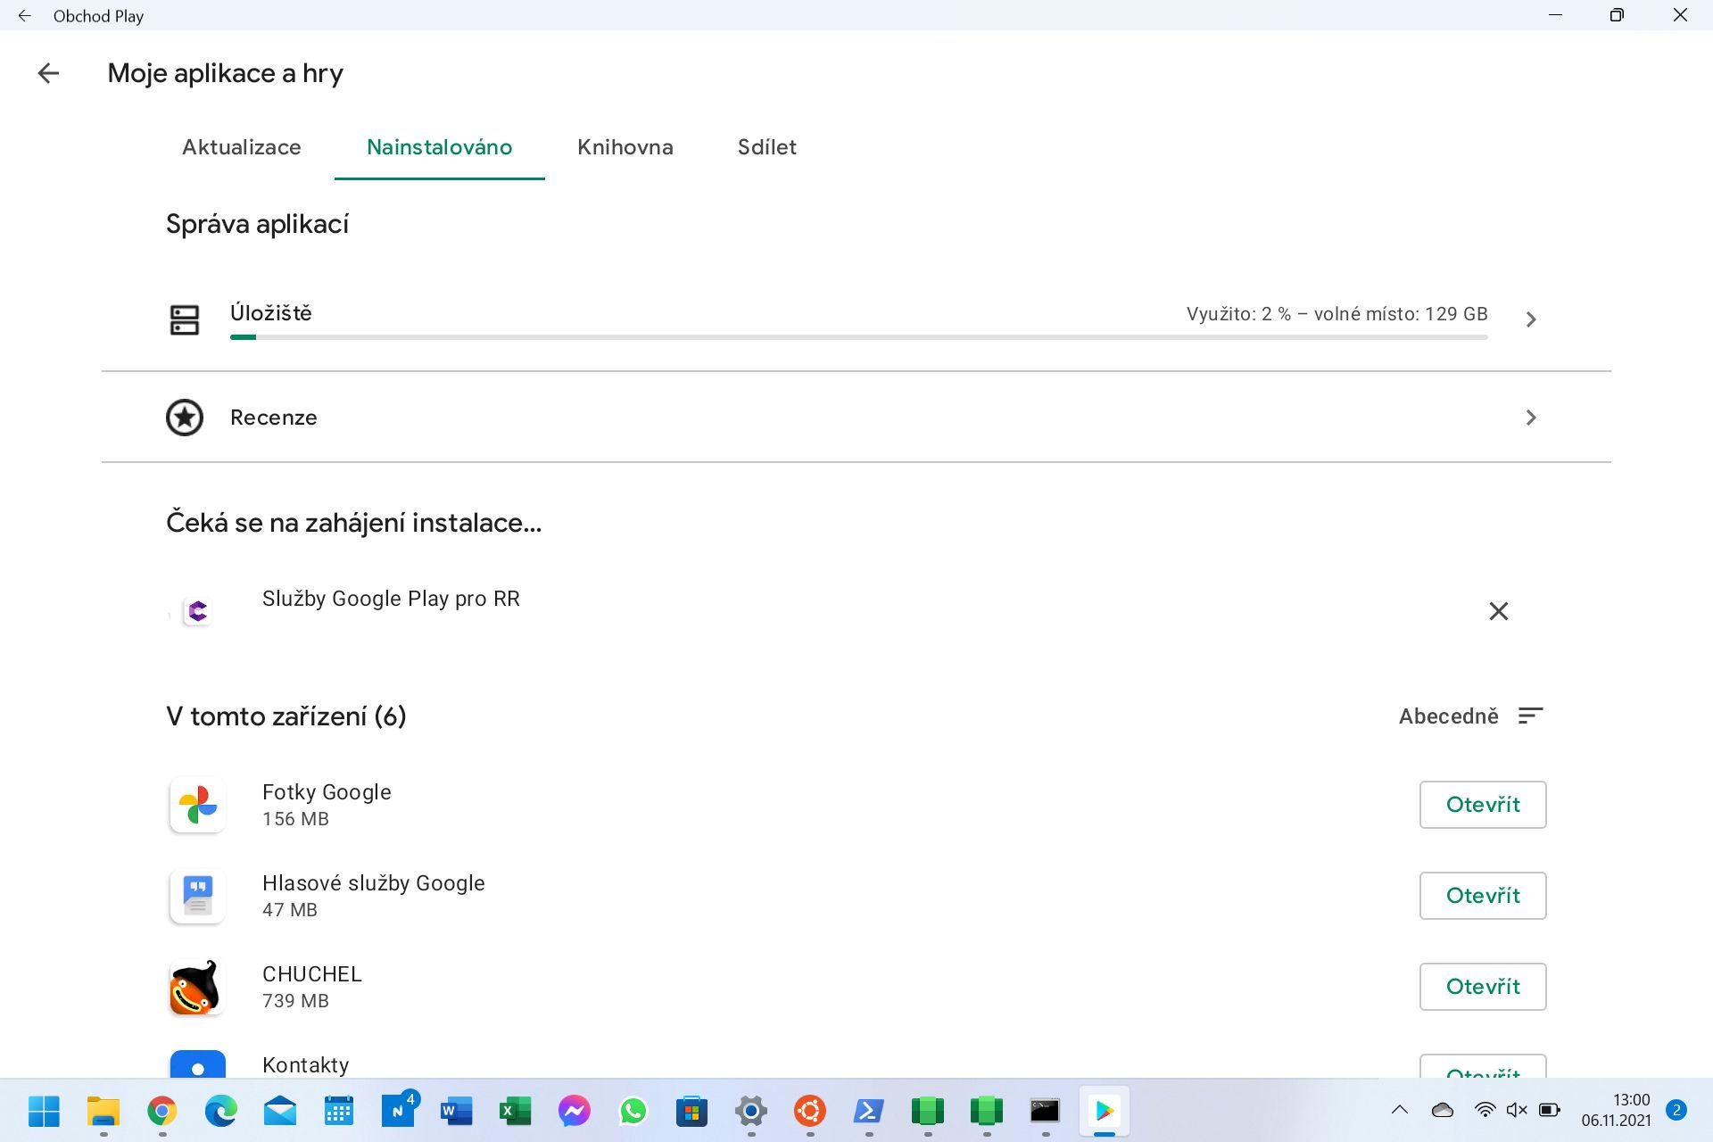The width and height of the screenshot is (1713, 1142).
Task: Click OneDrive cloud tray icon
Action: [x=1443, y=1111]
